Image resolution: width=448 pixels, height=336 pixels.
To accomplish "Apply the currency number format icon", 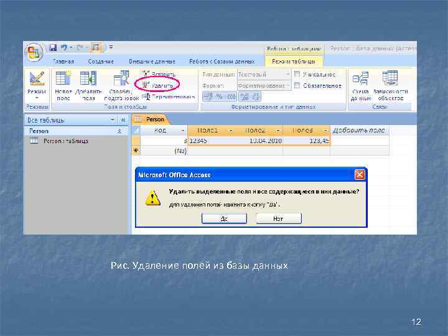I will click(208, 97).
